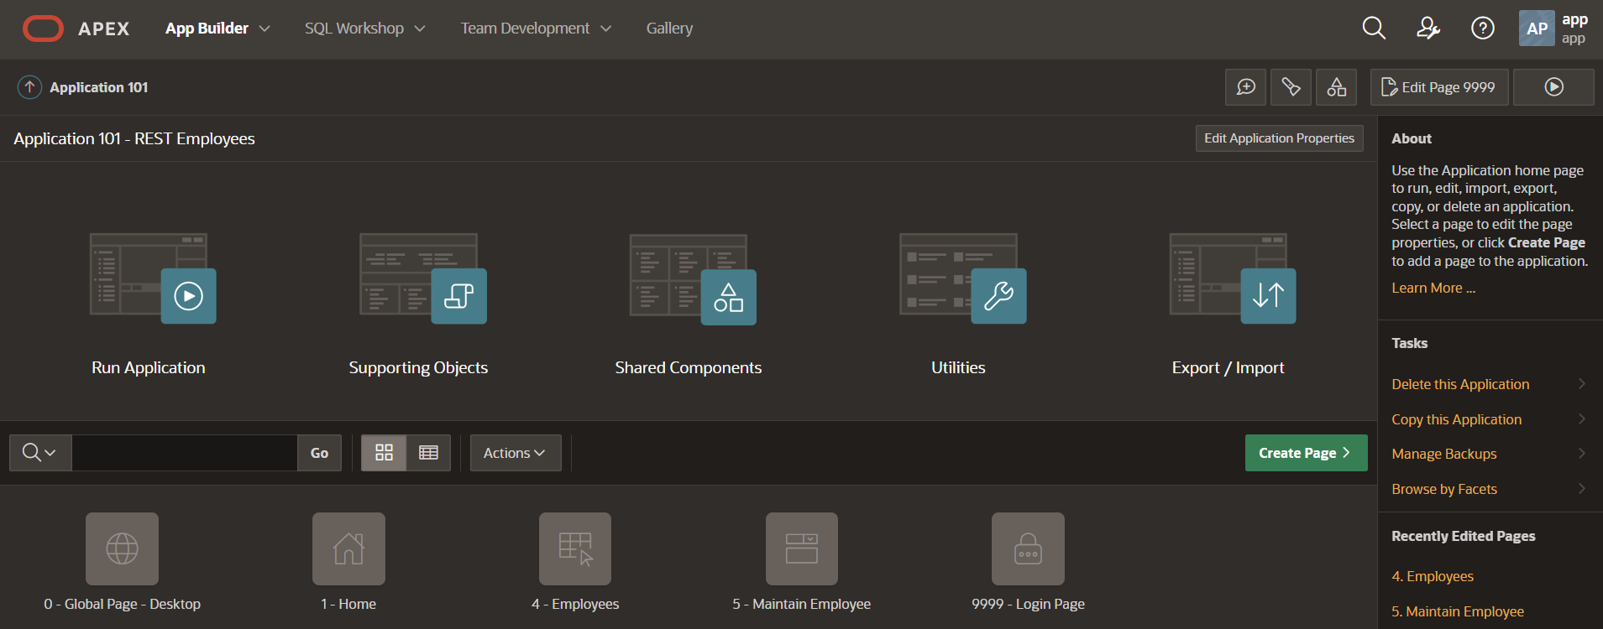Open the Export / Import arrows icon

point(1233,278)
